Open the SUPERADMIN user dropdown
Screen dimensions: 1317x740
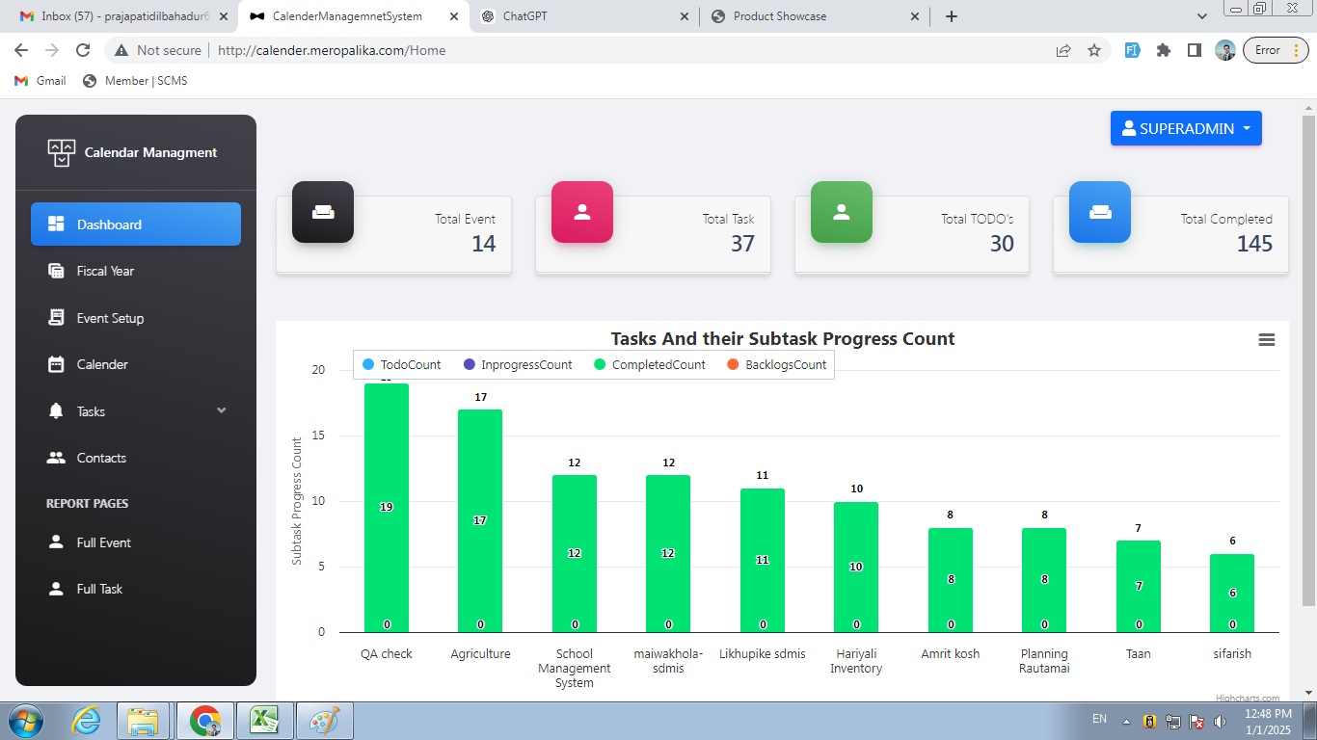point(1185,128)
